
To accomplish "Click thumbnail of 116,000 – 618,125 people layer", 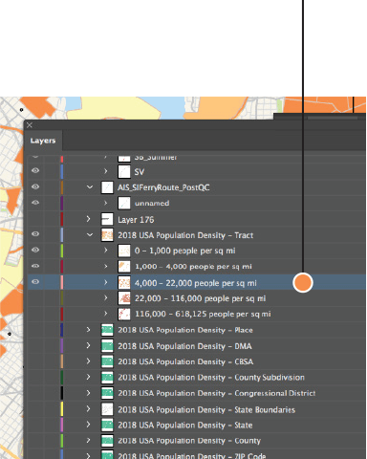I will (x=124, y=314).
